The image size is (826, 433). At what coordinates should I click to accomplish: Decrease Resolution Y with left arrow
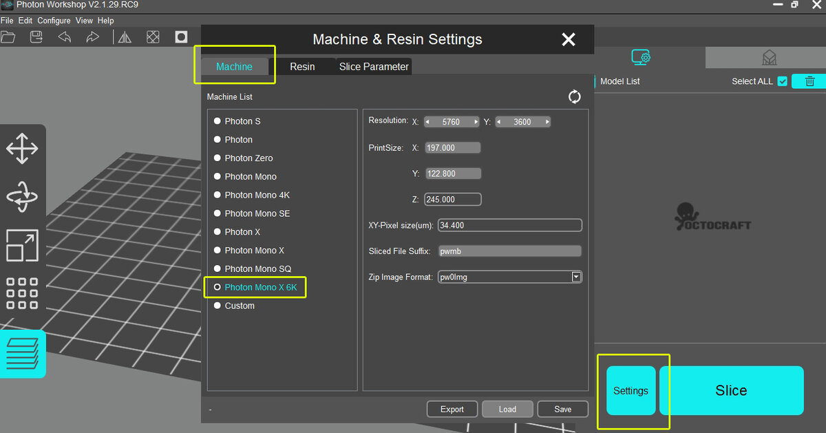pyautogui.click(x=499, y=122)
